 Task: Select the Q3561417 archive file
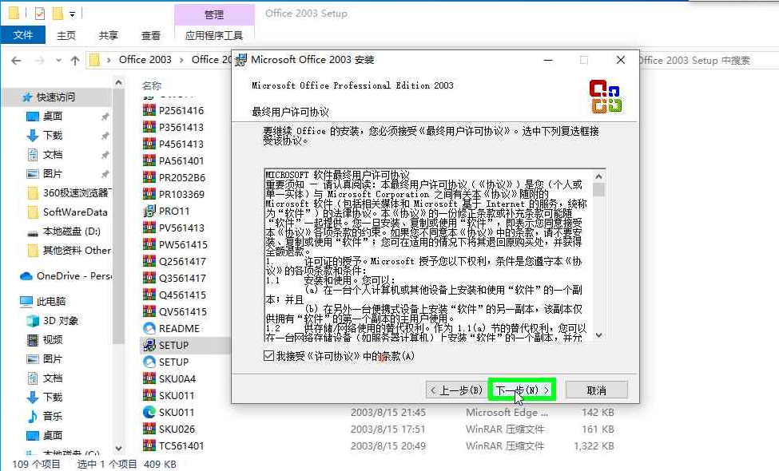pos(175,278)
